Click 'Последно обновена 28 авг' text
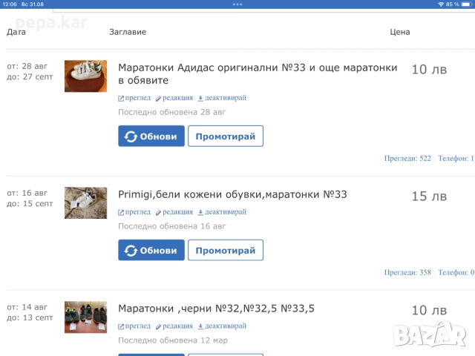Viewport: 475px width, 356px height. click(172, 112)
